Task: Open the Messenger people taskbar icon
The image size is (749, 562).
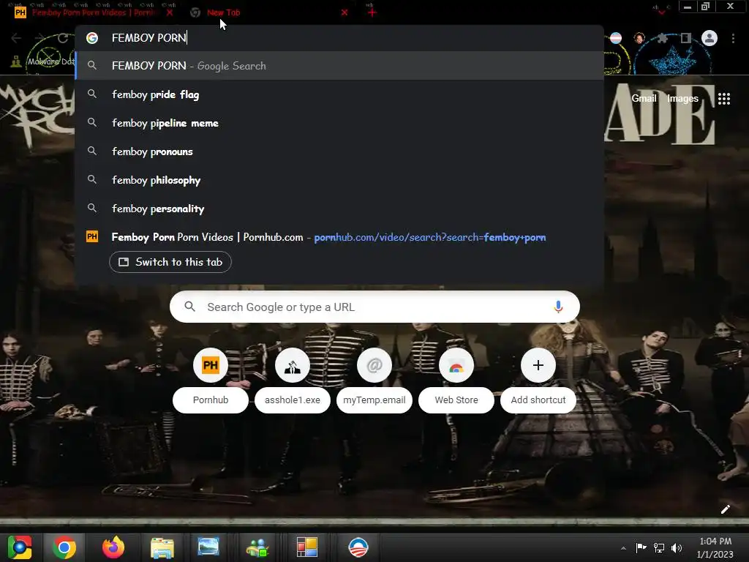Action: click(257, 547)
